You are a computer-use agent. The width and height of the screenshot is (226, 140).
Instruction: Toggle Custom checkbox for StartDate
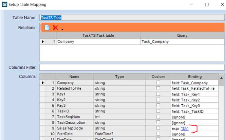[158, 134]
